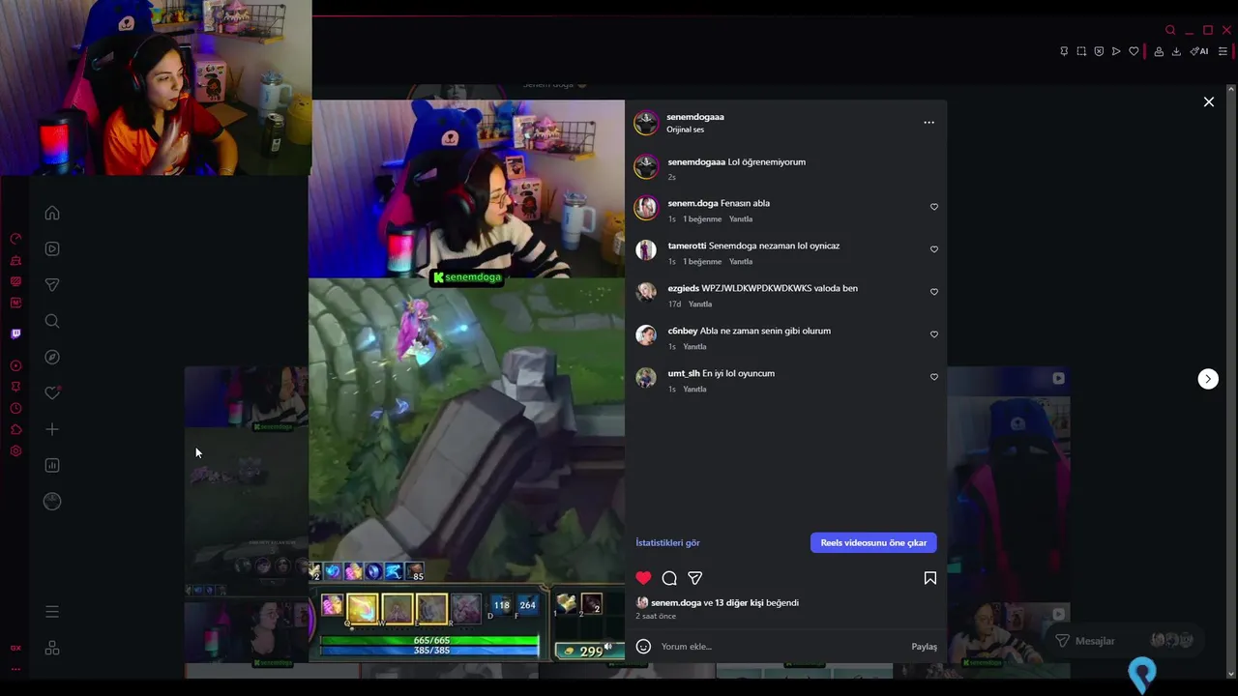Screen dimensions: 1238x696
Task: Open emoji picker in comment box
Action: click(x=643, y=647)
